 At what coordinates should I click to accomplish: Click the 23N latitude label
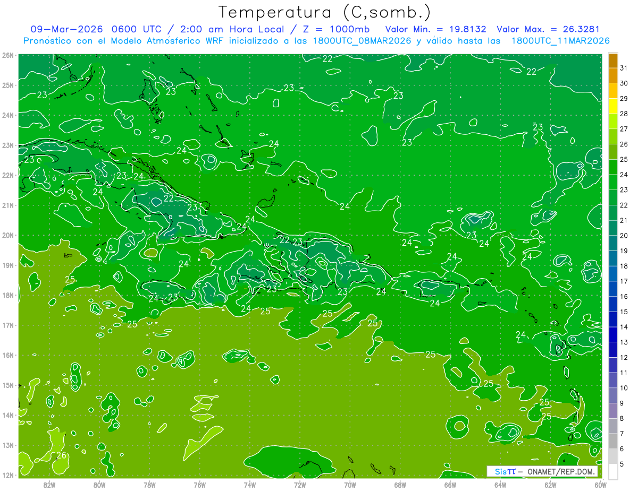(8, 145)
